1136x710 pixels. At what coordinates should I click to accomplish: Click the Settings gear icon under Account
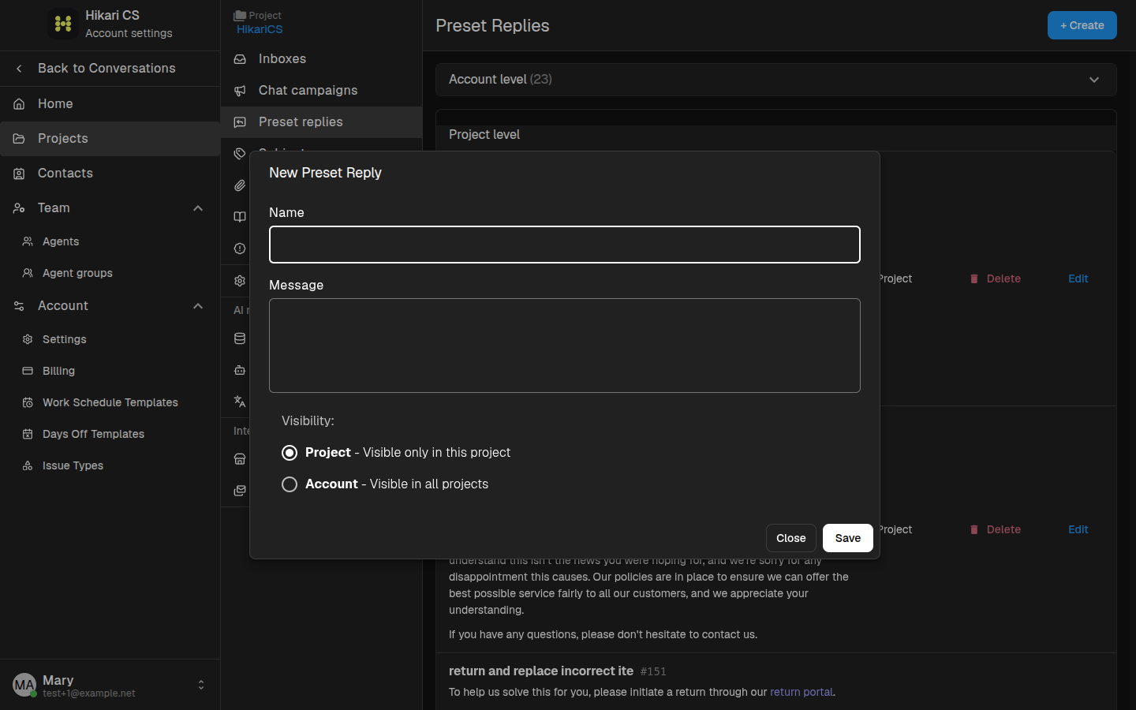[28, 339]
